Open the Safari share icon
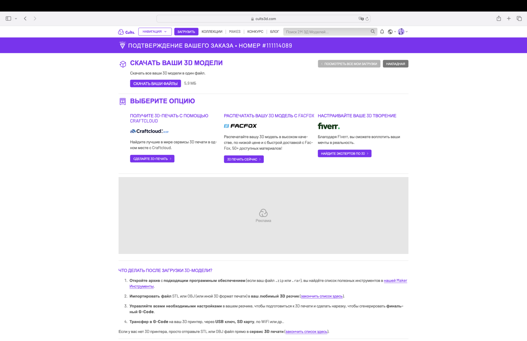 point(499,19)
